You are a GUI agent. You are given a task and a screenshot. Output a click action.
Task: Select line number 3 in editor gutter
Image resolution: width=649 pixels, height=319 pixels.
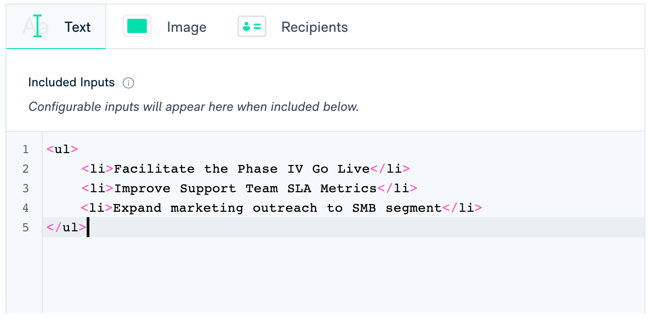pyautogui.click(x=25, y=189)
